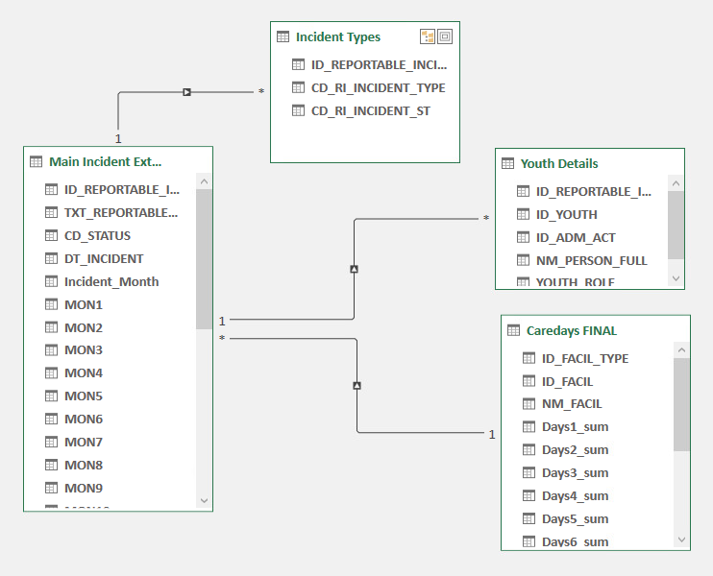
Task: Click the column icon next to ID_FACIL
Action: [529, 381]
